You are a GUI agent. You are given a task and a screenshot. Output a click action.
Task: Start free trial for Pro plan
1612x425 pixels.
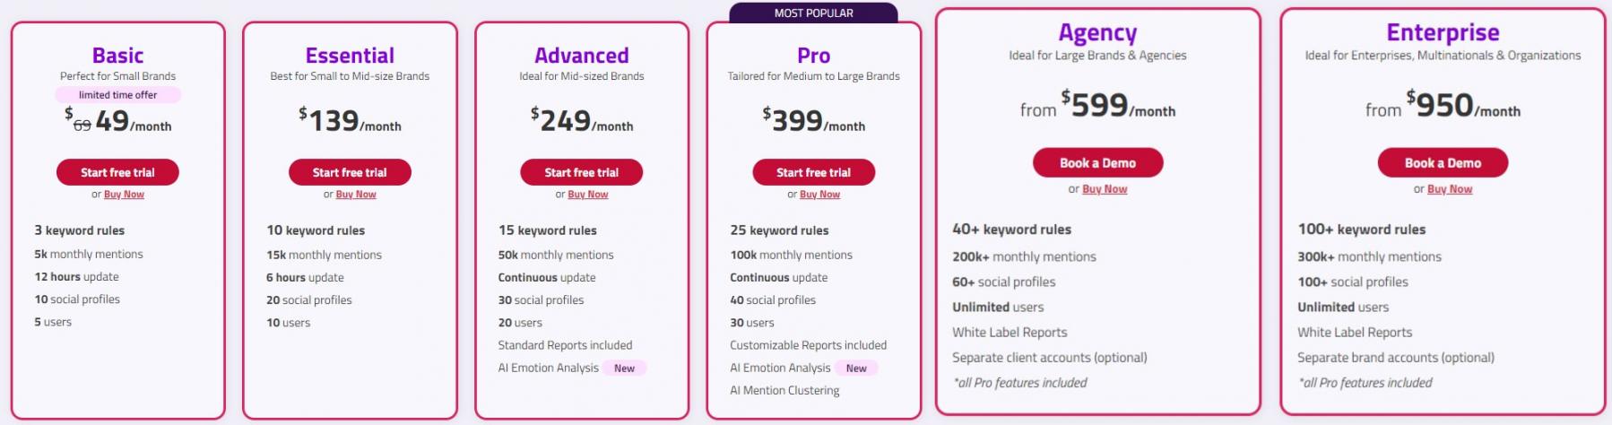(813, 172)
